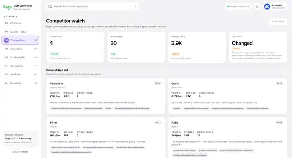The image size is (292, 158).
Task: Click the green Tracked badge
Action: tap(54, 54)
